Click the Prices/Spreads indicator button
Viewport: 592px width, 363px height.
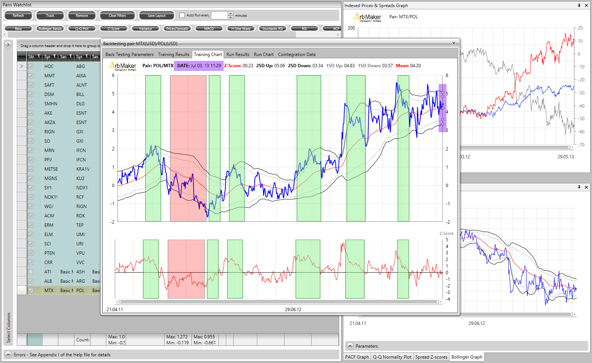pyautogui.click(x=177, y=28)
